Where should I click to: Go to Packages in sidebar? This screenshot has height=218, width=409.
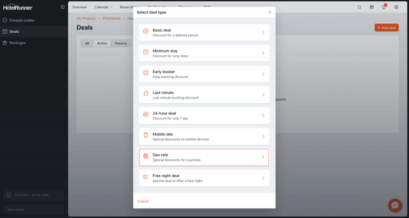[18, 43]
